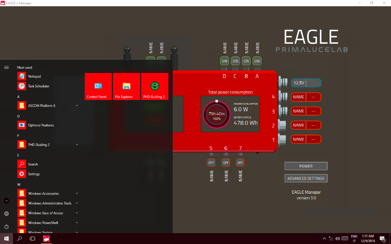The width and height of the screenshot is (391, 244).
Task: Jump to letter W section header
Action: coord(19,185)
